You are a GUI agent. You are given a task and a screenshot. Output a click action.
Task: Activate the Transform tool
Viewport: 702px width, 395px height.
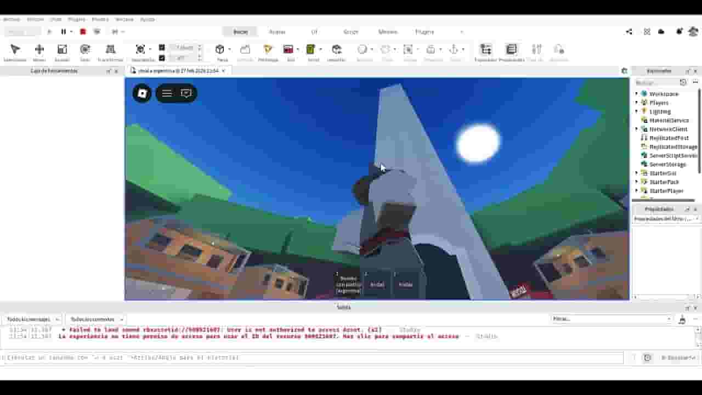click(x=110, y=49)
